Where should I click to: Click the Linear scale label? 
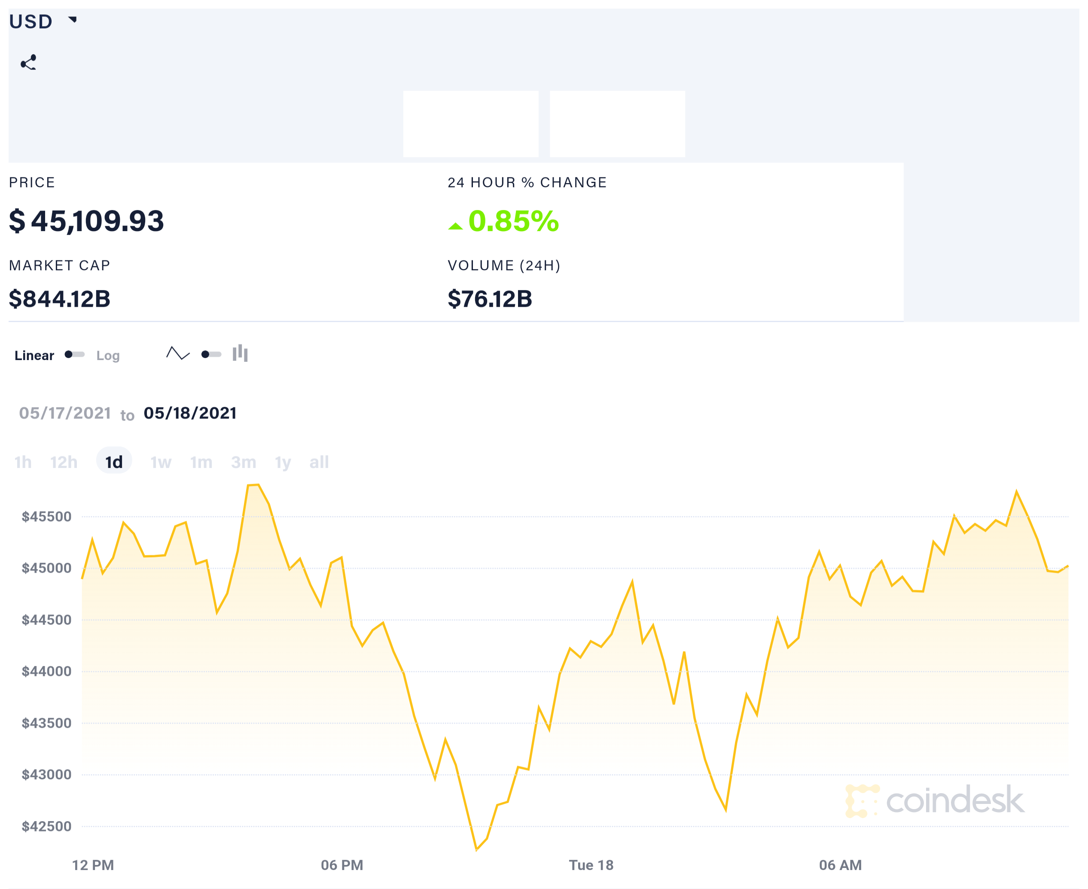coord(34,355)
